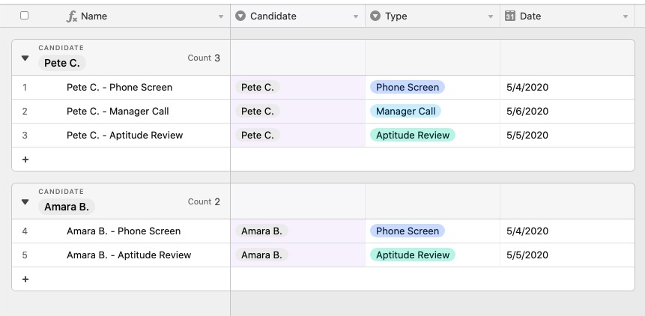Screen dimensions: 645x316
Task: Click the single-select icon in Candidate header
Action: click(x=240, y=16)
